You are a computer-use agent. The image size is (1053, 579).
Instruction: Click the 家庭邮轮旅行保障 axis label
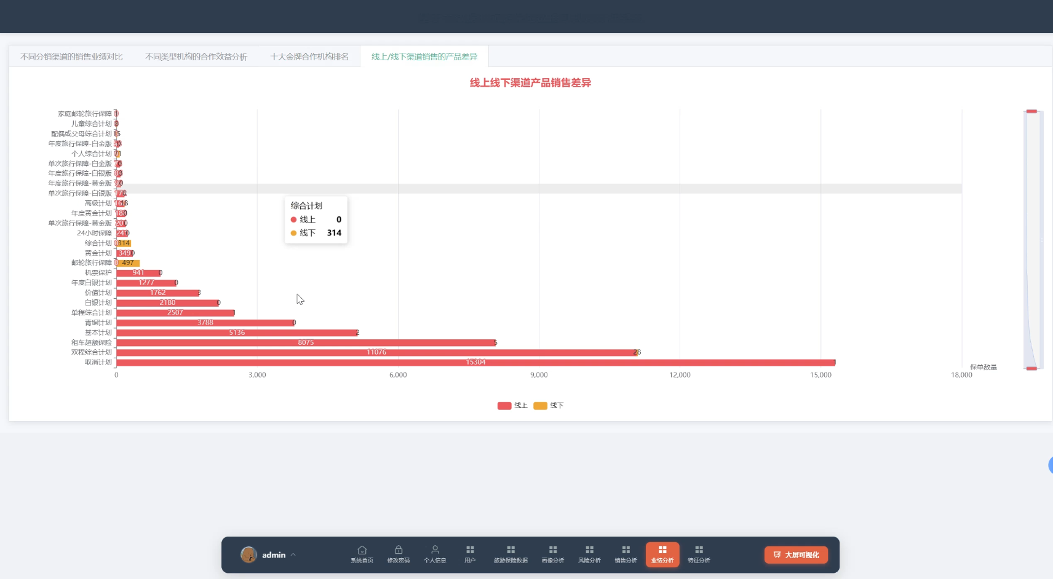click(85, 114)
